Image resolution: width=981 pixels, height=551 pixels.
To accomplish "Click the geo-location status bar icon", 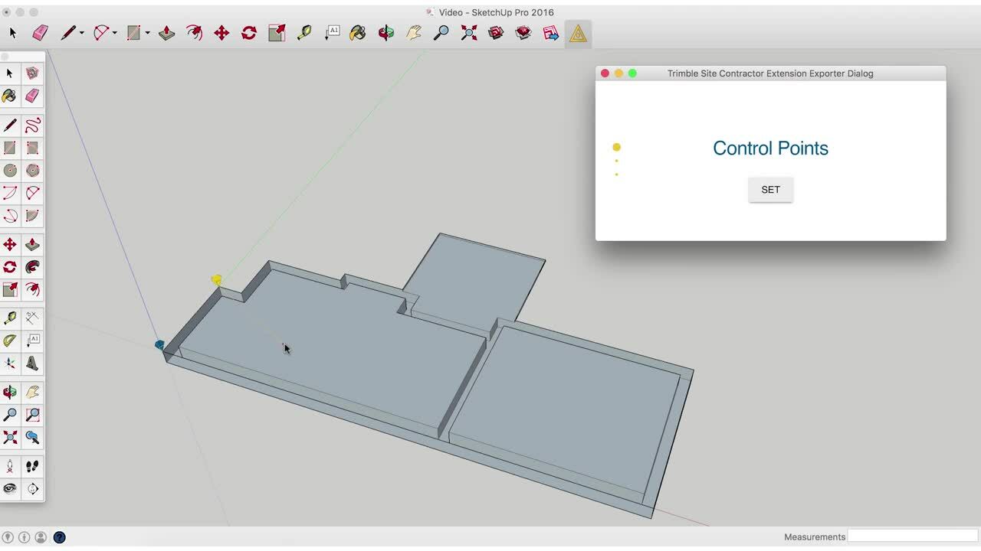I will [x=8, y=537].
